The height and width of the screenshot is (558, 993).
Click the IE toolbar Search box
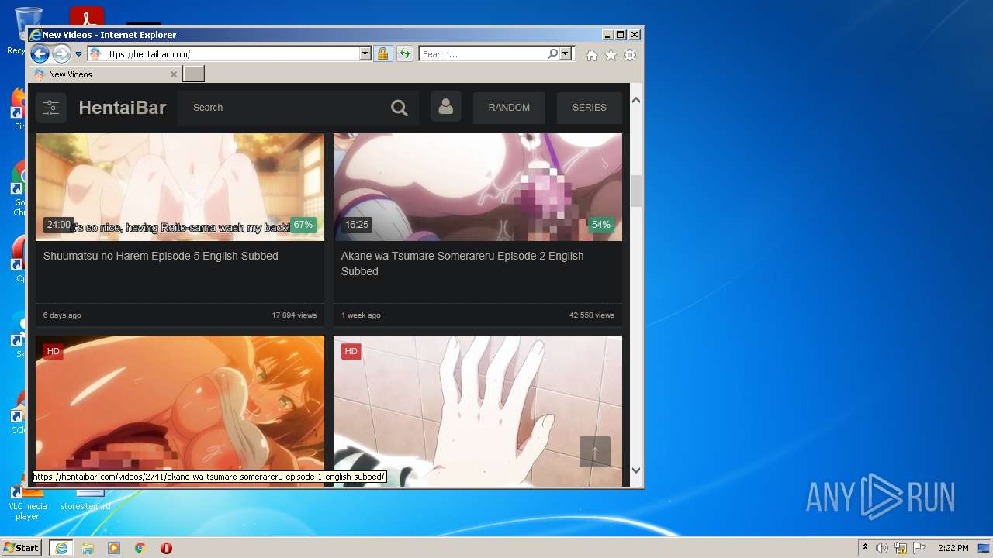483,54
